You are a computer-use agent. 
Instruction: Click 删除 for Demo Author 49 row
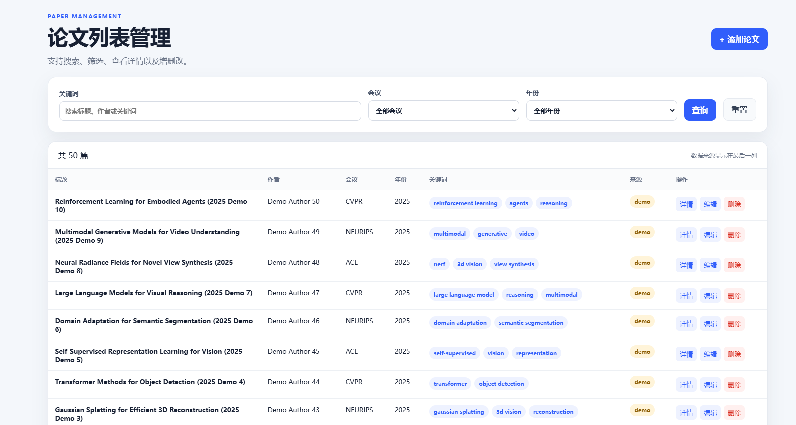tap(734, 234)
